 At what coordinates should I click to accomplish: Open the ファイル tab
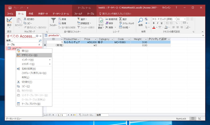[10, 14]
